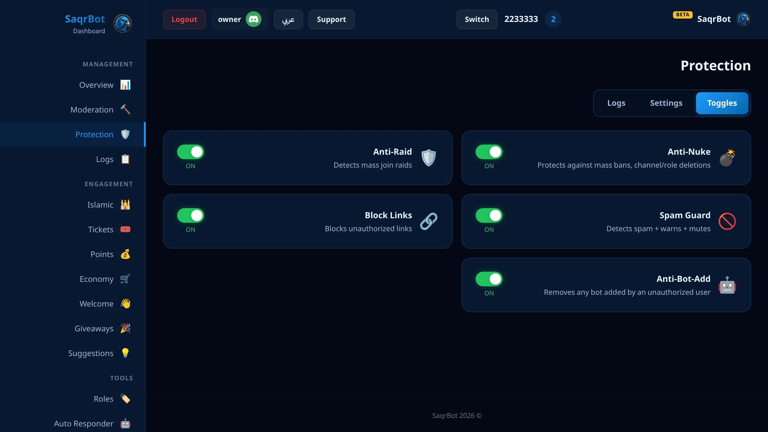Viewport: 768px width, 432px height.
Task: Click the Moderation hammer icon
Action: click(x=125, y=109)
